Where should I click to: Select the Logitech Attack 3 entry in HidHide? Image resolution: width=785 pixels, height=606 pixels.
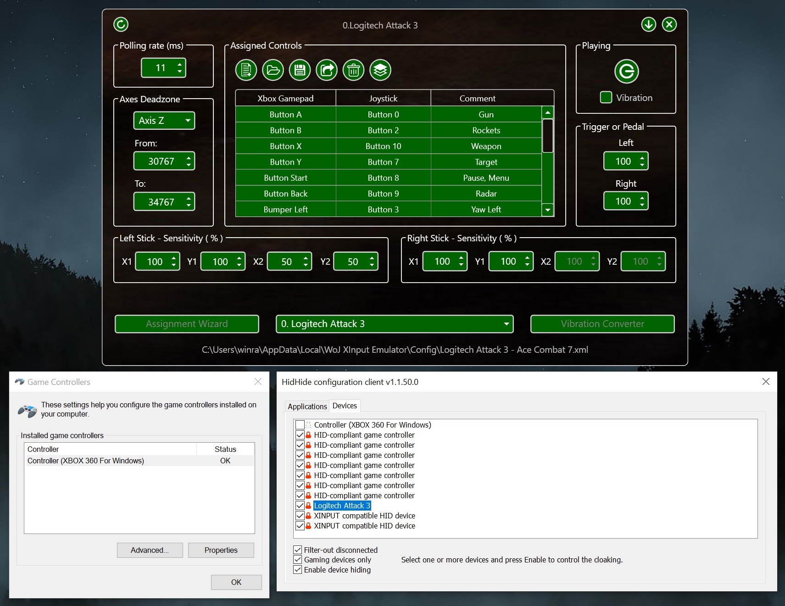pyautogui.click(x=342, y=506)
